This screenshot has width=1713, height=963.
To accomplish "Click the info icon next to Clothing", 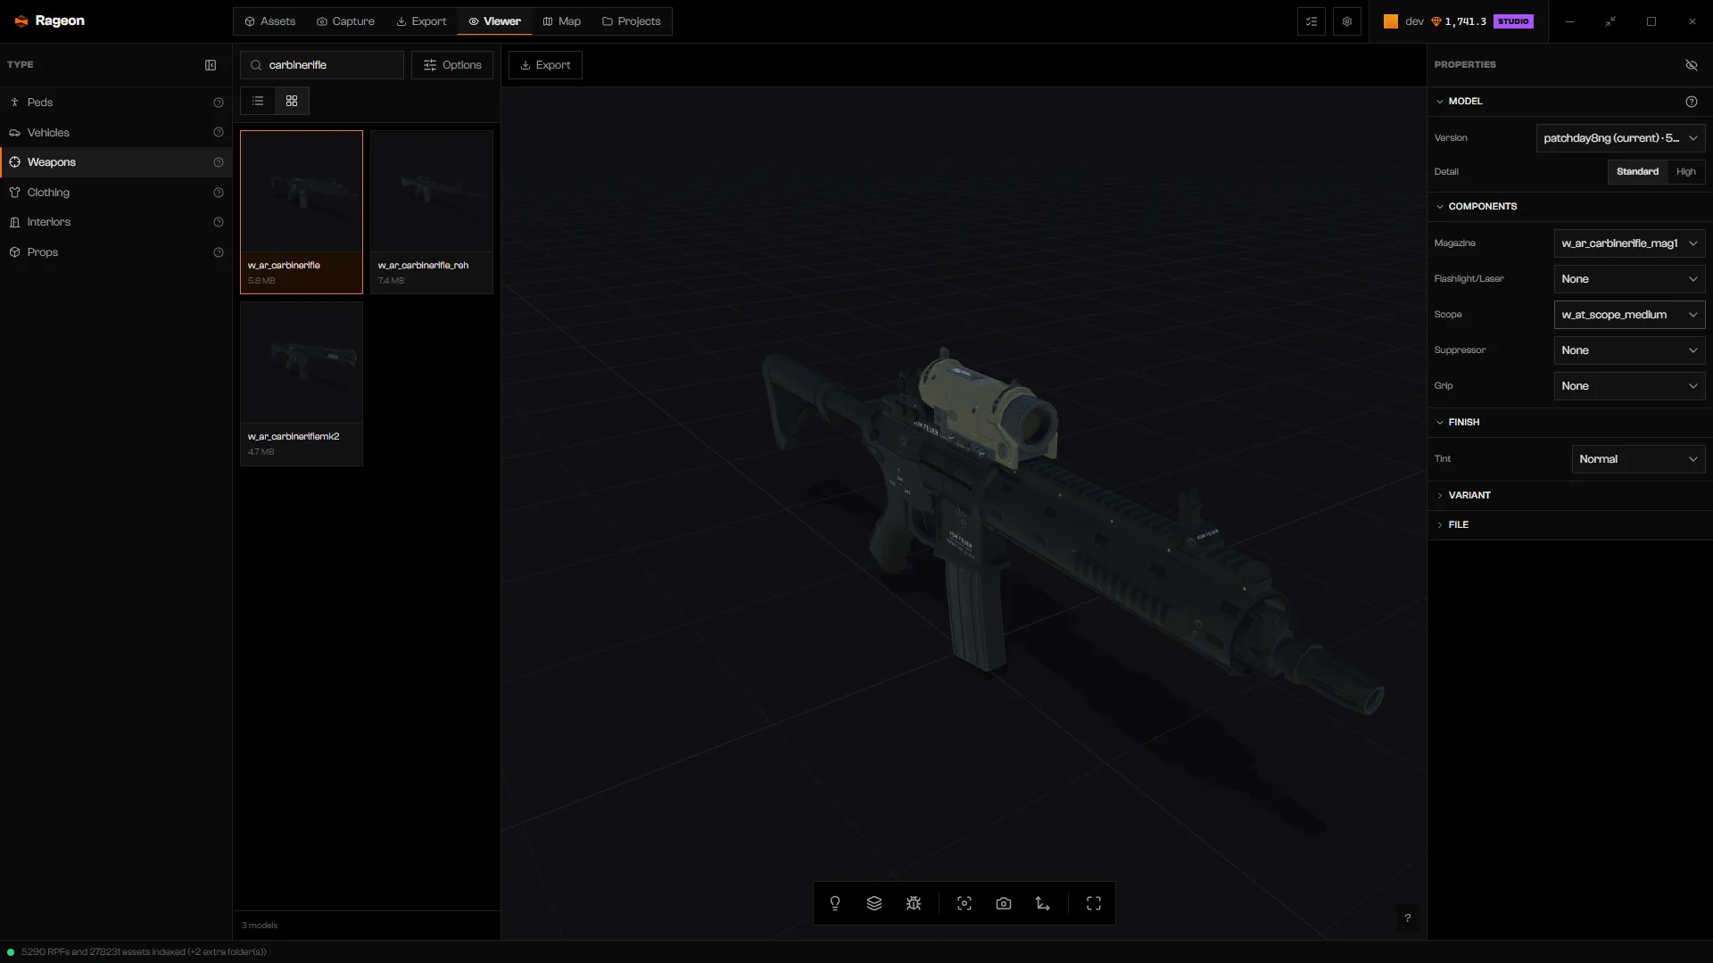I will (219, 193).
